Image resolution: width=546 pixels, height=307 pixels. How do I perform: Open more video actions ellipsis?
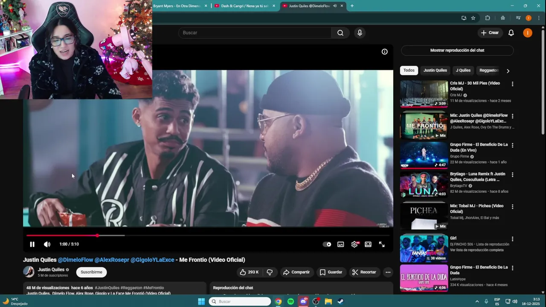388,272
